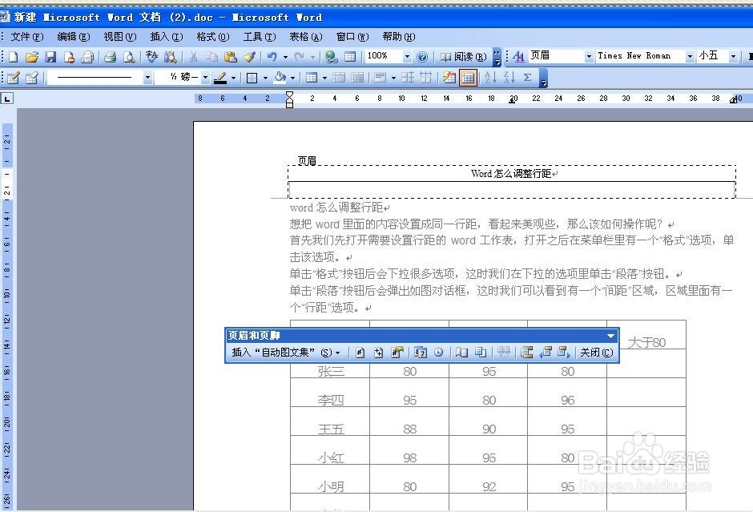Open Format Page Number settings
This screenshot has height=512, width=753.
coord(395,352)
